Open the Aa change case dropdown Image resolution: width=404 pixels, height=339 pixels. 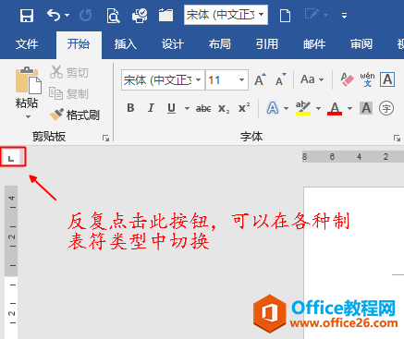click(312, 79)
